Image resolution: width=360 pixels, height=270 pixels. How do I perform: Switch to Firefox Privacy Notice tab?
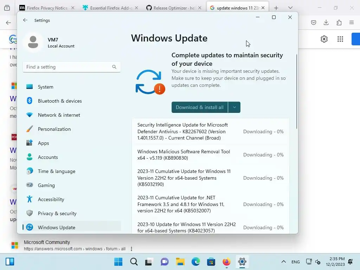47,8
